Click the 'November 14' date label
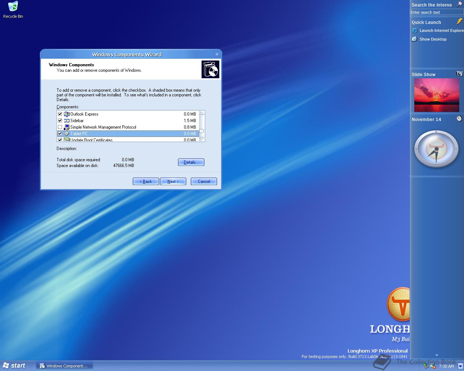The width and height of the screenshot is (464, 371). (x=426, y=119)
